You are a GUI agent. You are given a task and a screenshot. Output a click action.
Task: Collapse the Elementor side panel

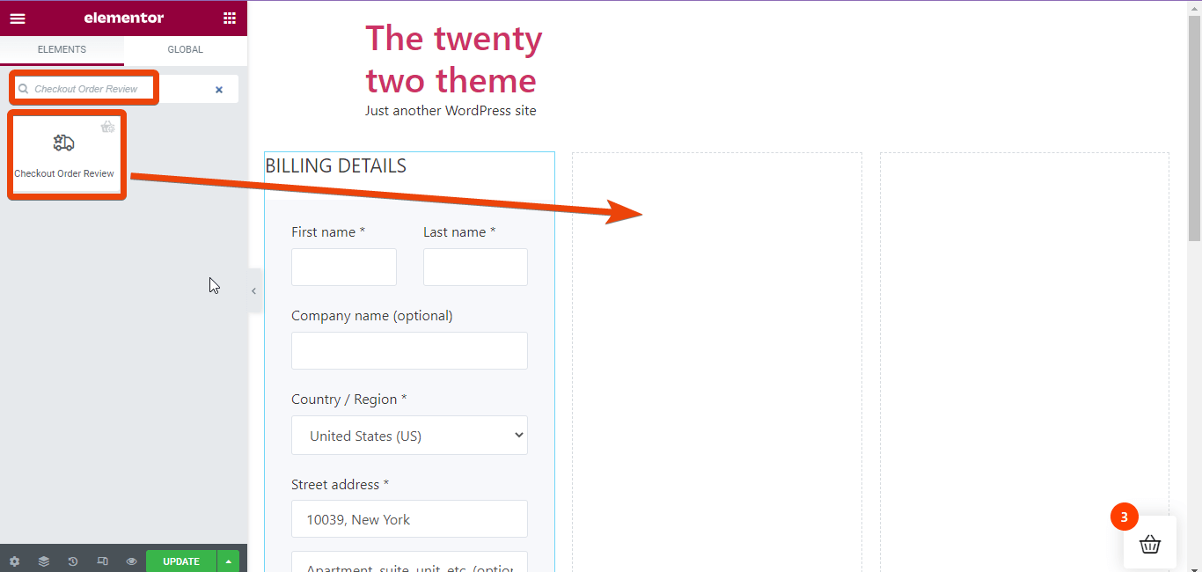click(254, 291)
